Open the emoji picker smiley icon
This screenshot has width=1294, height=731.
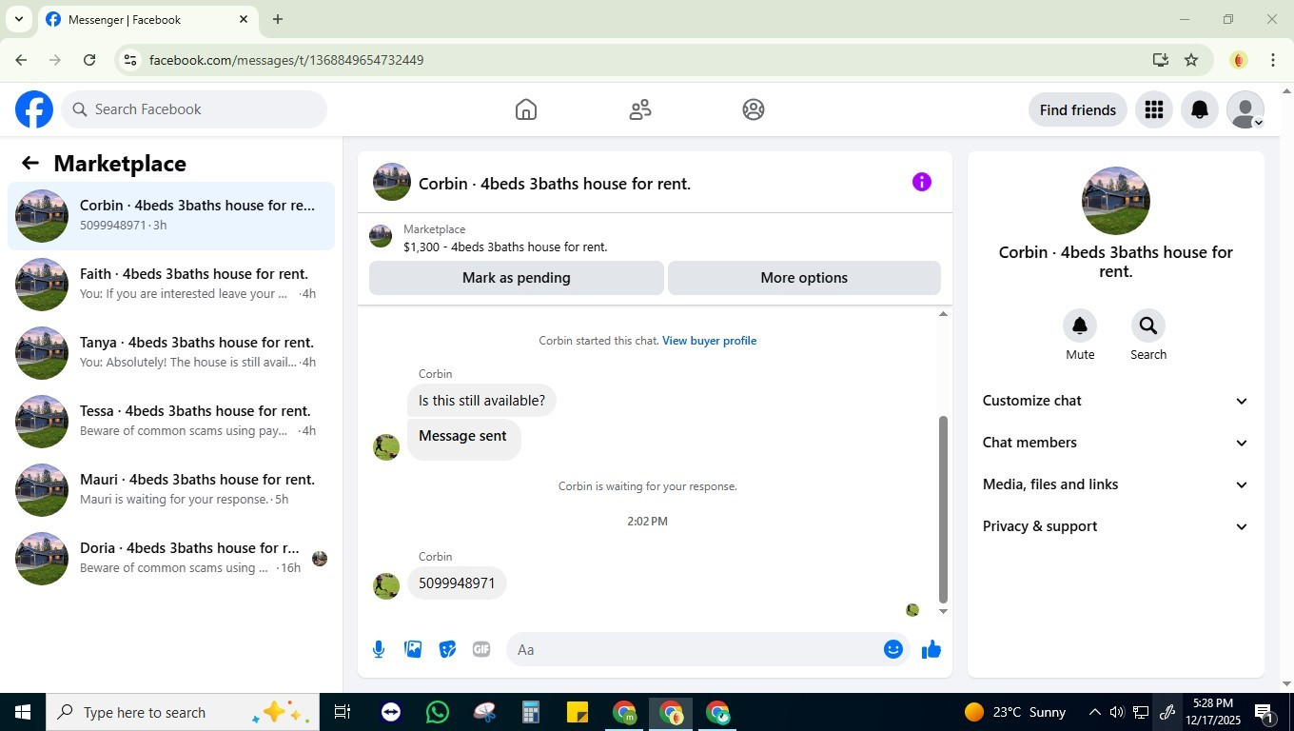(893, 649)
